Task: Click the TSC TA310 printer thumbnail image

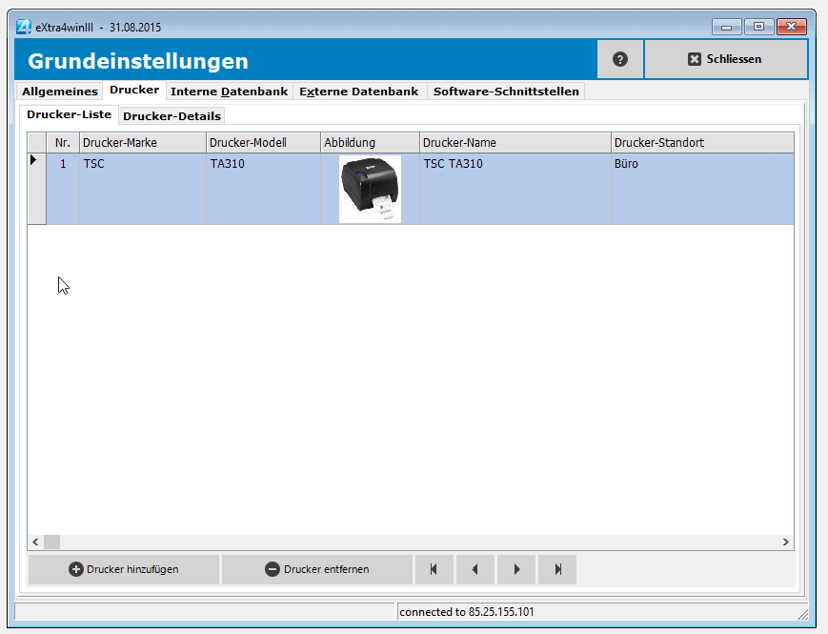Action: click(x=370, y=189)
